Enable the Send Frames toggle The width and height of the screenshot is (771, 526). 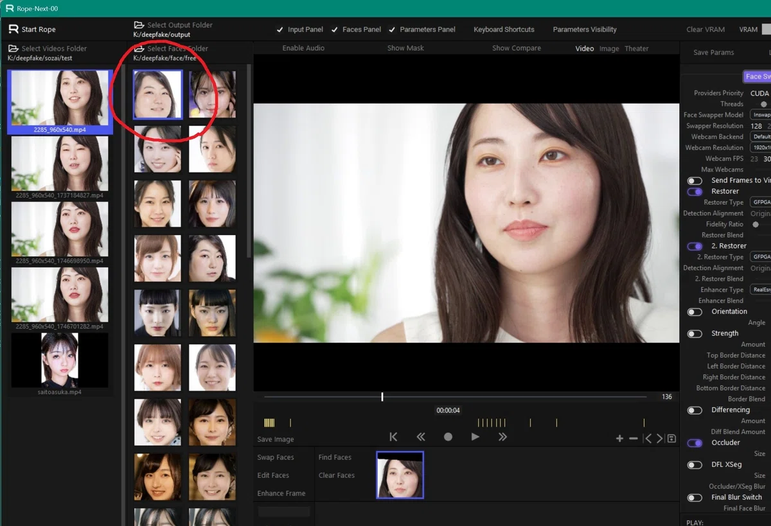pos(695,180)
